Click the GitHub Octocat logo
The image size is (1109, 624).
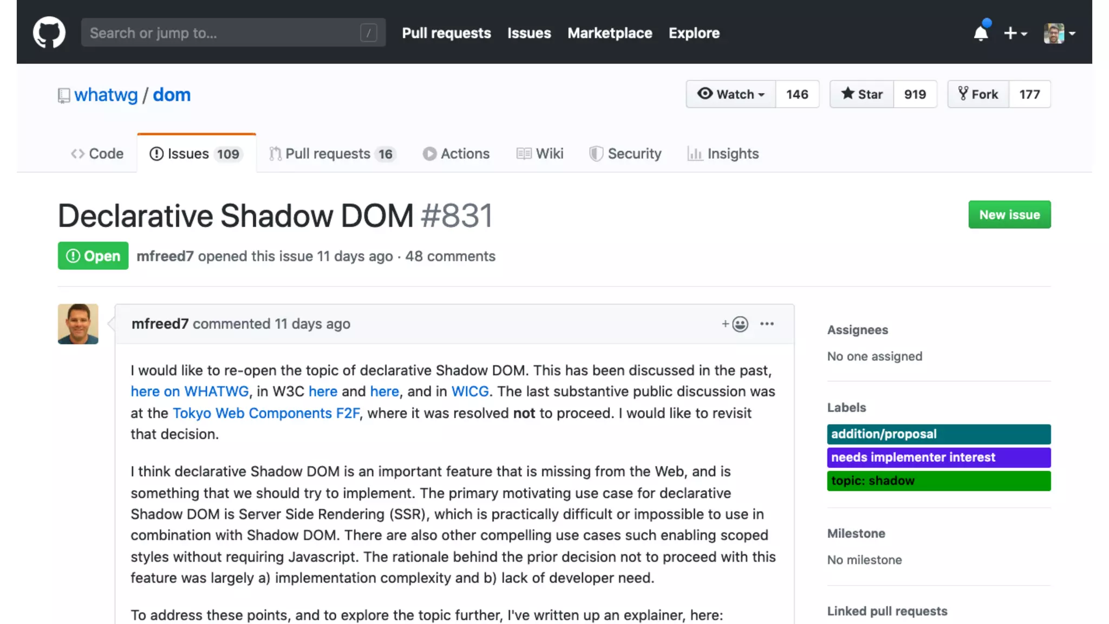(49, 32)
